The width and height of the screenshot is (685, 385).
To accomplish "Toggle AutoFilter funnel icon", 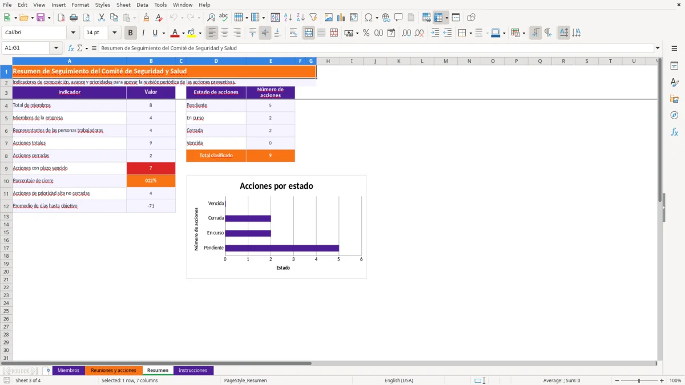I will (x=313, y=18).
